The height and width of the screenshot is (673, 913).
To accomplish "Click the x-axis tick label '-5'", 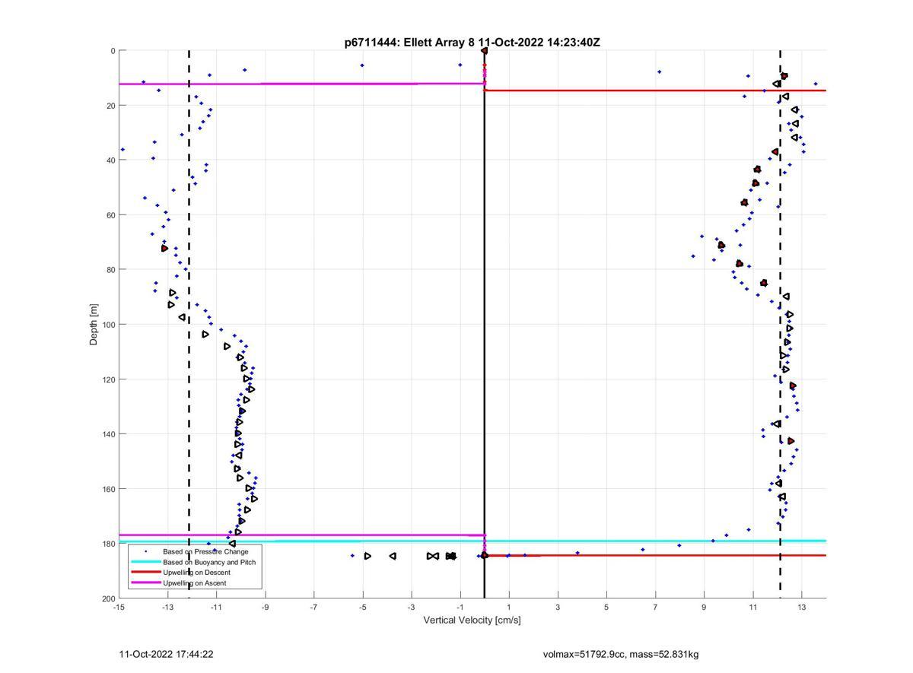I will 362,607.
